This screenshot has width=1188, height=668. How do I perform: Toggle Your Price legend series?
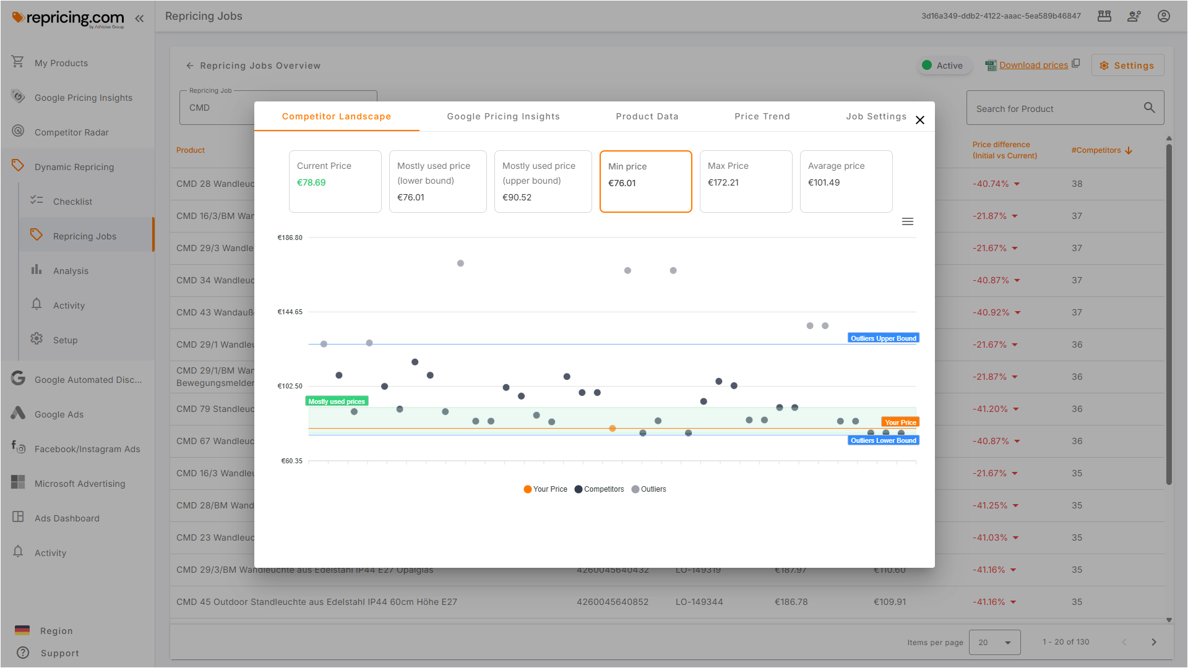pos(545,489)
